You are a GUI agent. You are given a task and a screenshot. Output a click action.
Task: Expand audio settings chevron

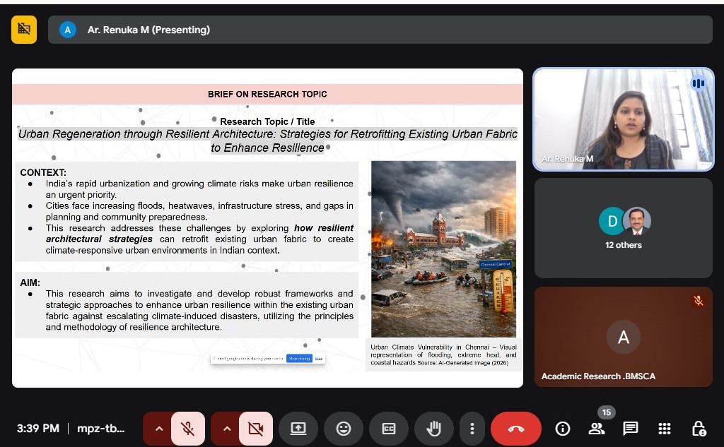(x=158, y=429)
